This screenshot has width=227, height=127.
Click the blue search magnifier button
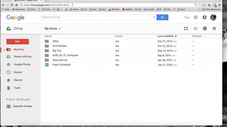[x=162, y=17]
